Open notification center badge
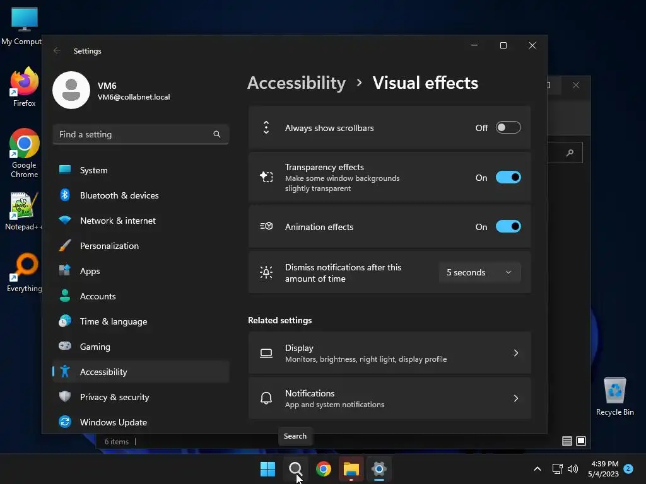The width and height of the screenshot is (646, 484). click(x=628, y=468)
